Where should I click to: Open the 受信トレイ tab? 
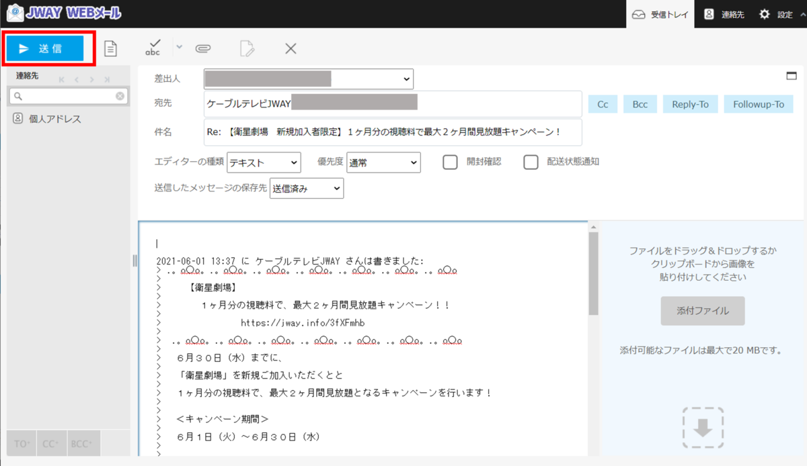661,14
